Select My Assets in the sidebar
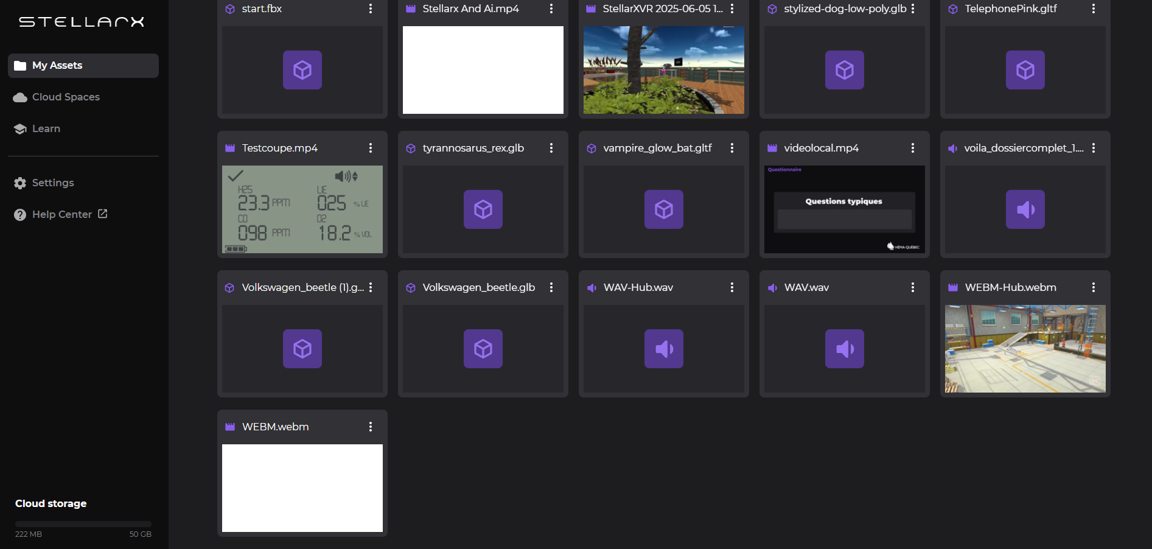This screenshot has height=549, width=1152. [57, 66]
